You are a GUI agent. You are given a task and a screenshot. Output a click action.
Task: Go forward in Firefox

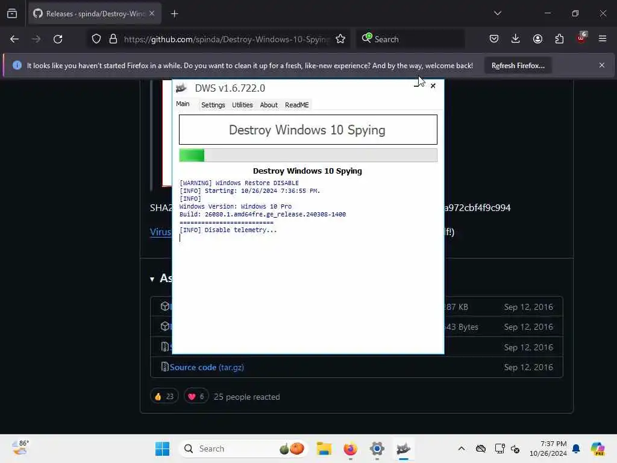pyautogui.click(x=36, y=39)
